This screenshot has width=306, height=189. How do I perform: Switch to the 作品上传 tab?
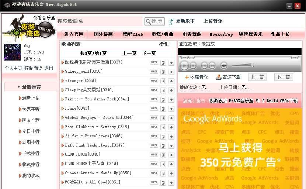[x=280, y=34]
